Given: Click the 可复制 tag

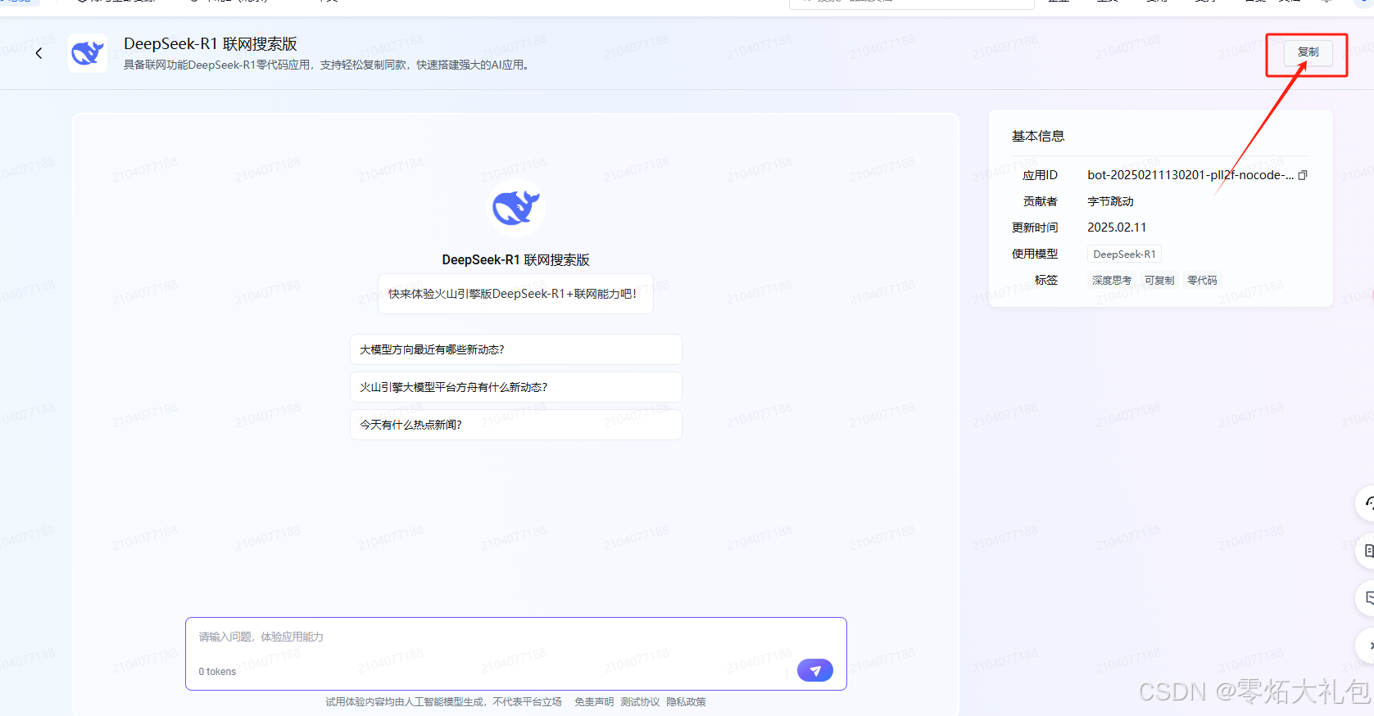Looking at the screenshot, I should point(1159,281).
